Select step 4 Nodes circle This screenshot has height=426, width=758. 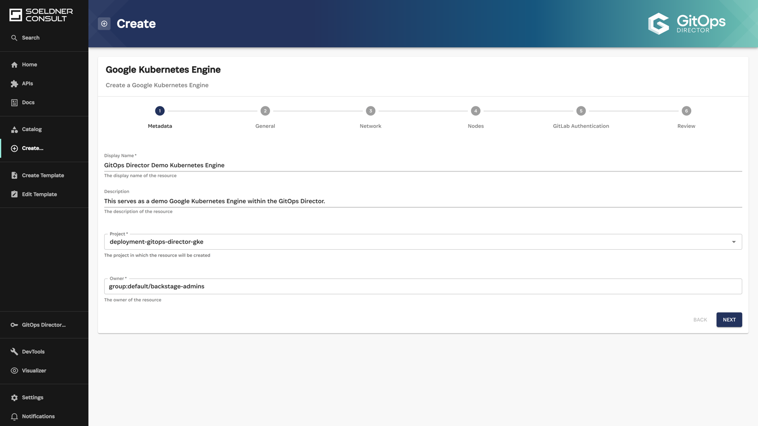coord(476,111)
